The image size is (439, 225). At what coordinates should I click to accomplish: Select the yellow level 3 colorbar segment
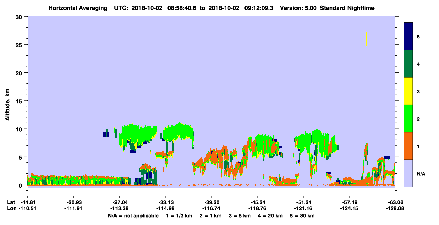(x=408, y=91)
